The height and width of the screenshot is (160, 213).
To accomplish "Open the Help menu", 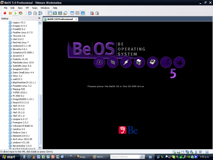I will tap(55, 8).
